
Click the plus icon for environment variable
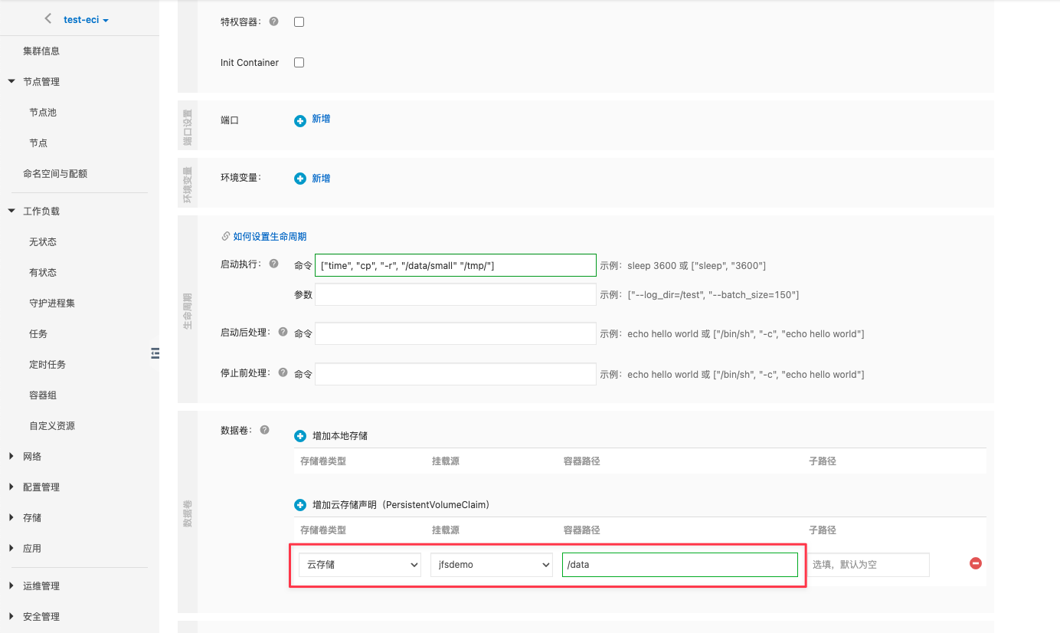pyautogui.click(x=300, y=179)
